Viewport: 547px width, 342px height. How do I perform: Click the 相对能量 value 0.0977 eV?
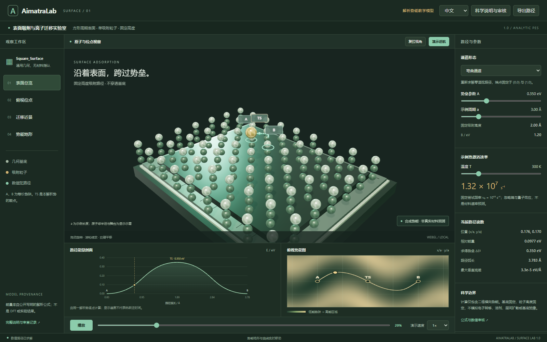coord(533,241)
